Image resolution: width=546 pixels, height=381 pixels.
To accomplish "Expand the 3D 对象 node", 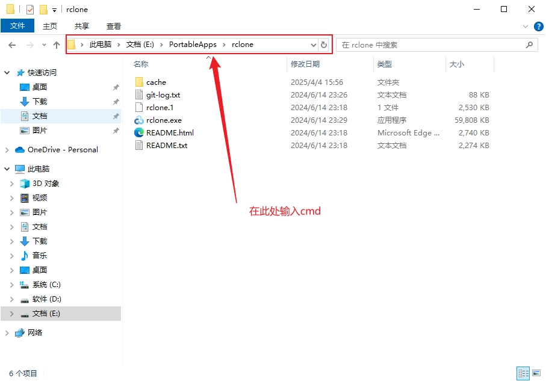I will pos(12,184).
